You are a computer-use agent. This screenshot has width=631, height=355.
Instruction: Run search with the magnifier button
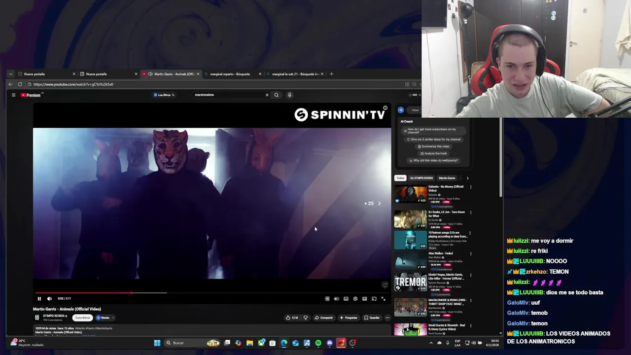coord(277,95)
